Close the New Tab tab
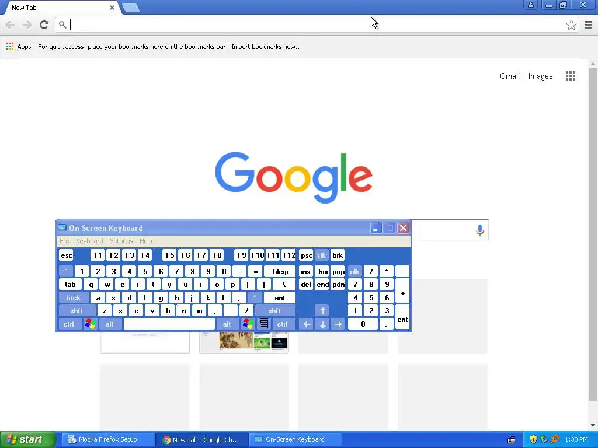The width and height of the screenshot is (598, 448). tap(112, 8)
